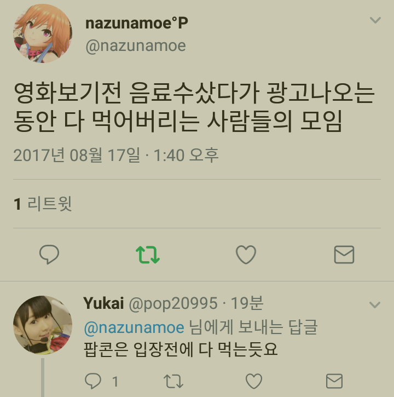Follow the blue @nazunamoe mention link
Viewport: 394px width, 397px height.
click(134, 327)
